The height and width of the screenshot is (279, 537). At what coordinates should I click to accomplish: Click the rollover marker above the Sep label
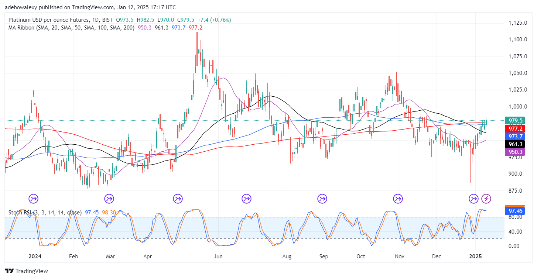coord(322,199)
